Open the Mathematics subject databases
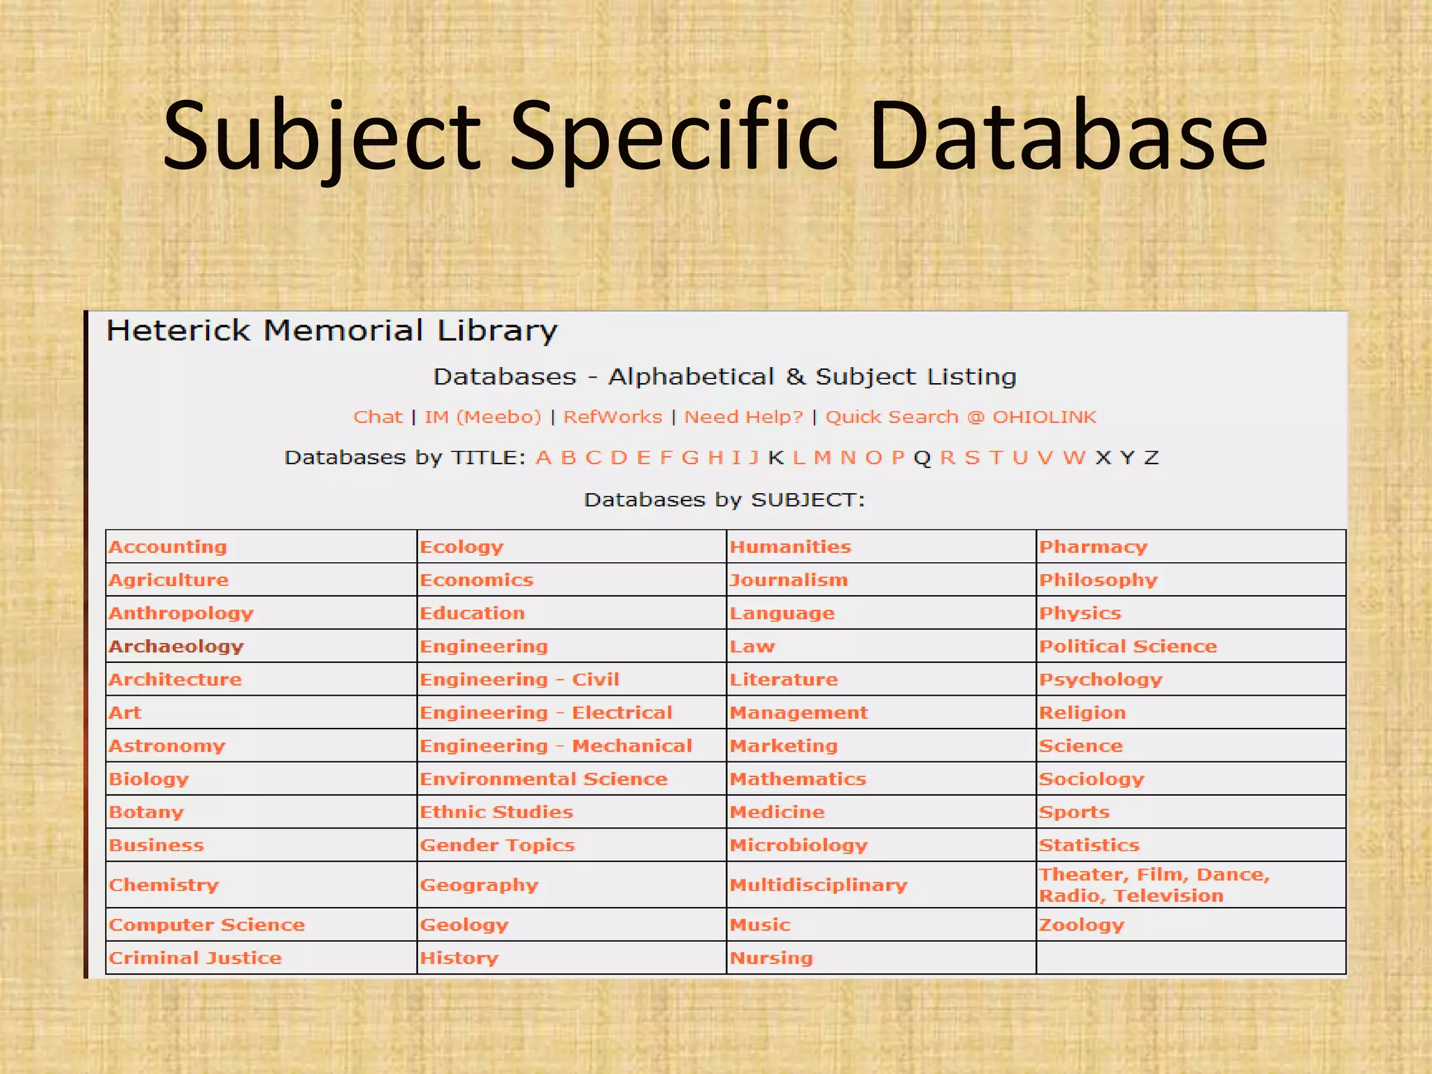Viewport: 1432px width, 1074px height. click(x=798, y=779)
